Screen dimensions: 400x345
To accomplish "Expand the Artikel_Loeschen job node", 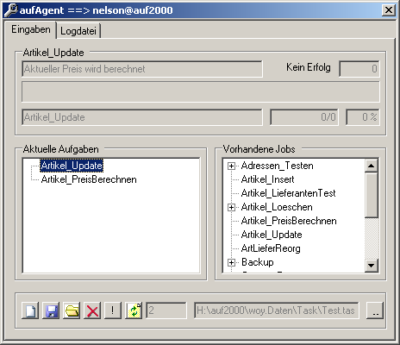I will 231,207.
